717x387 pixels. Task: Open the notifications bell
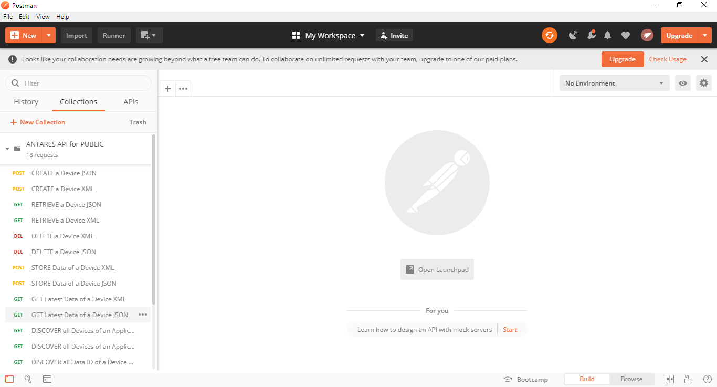(x=607, y=35)
